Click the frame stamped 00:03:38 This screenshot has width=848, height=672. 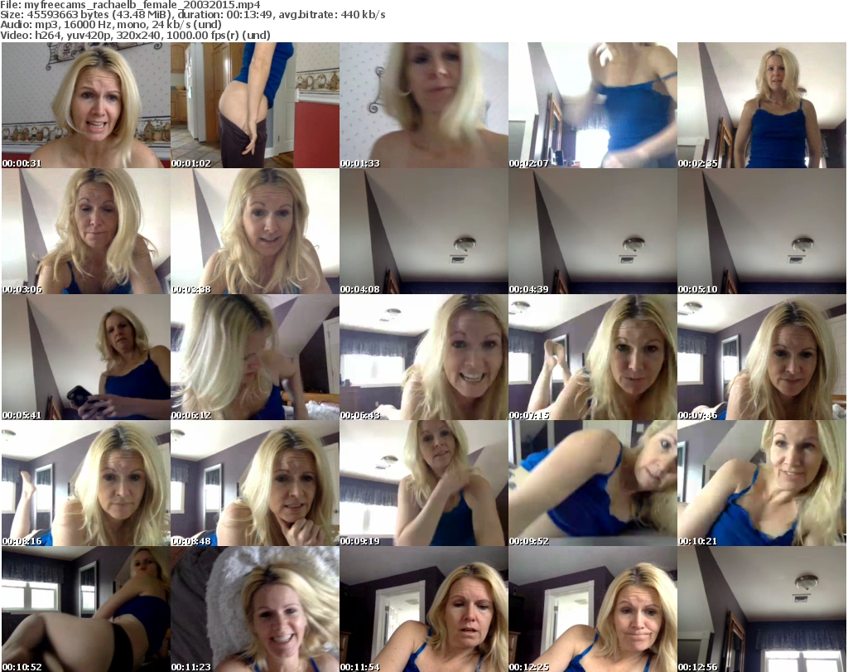[255, 231]
